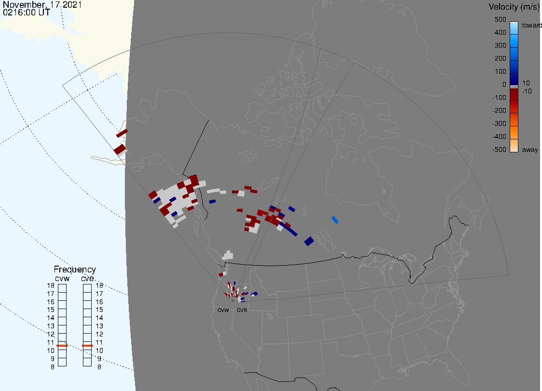Click the gray scatter patch just north of the US border

click(x=228, y=255)
